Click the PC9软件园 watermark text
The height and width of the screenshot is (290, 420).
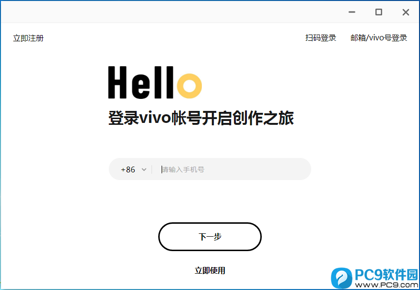386,275
